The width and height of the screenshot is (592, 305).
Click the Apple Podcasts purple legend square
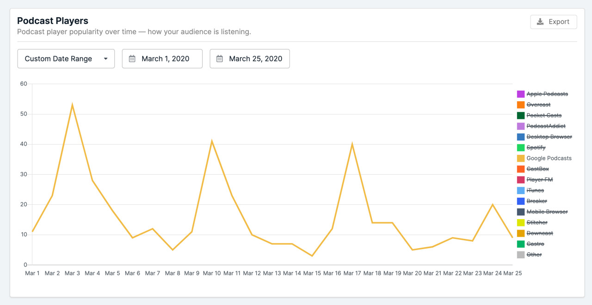[x=521, y=94]
